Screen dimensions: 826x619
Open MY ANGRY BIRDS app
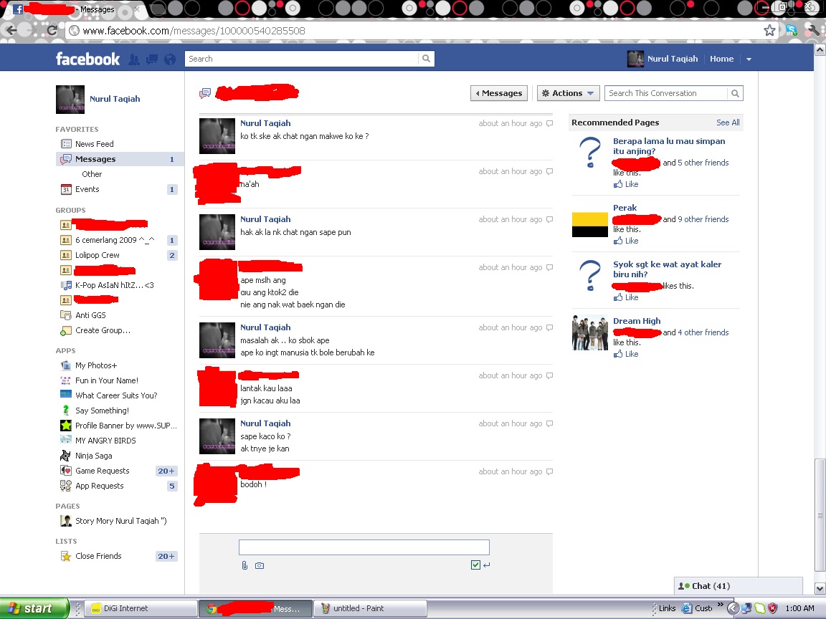(105, 441)
